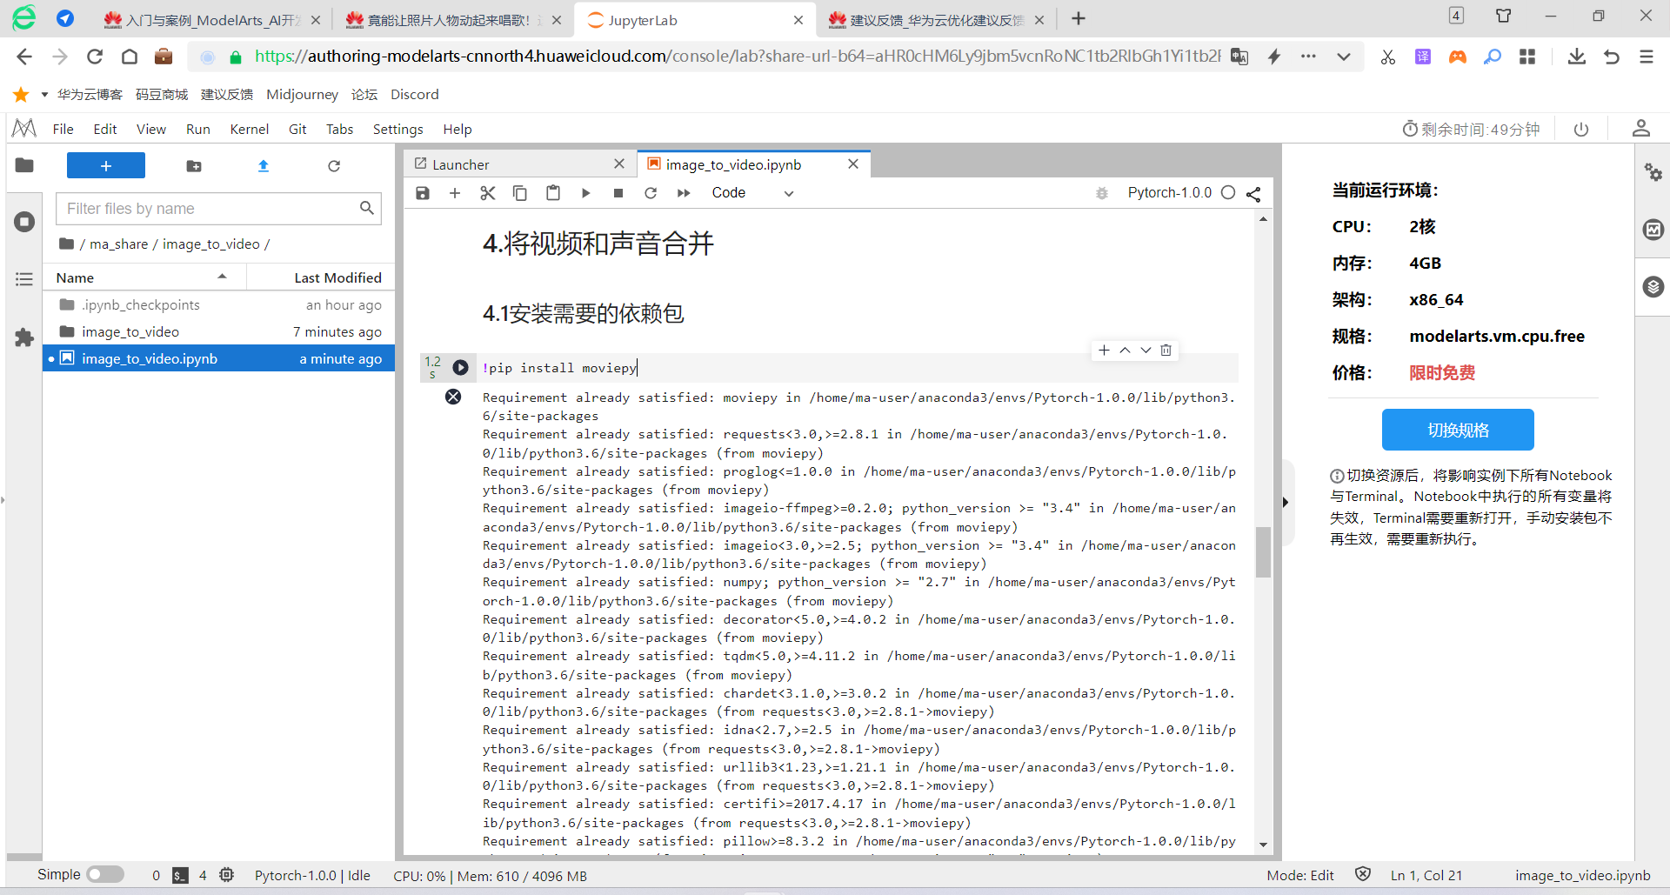
Task: Click the terminal count icon in status bar
Action: point(181,876)
